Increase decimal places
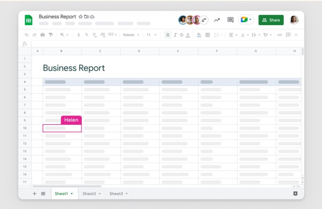 [102, 35]
